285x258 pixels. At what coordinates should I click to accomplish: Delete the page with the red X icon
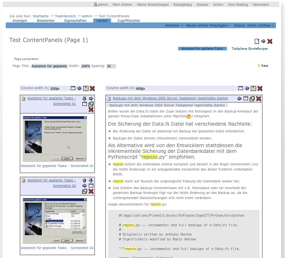click(x=270, y=41)
